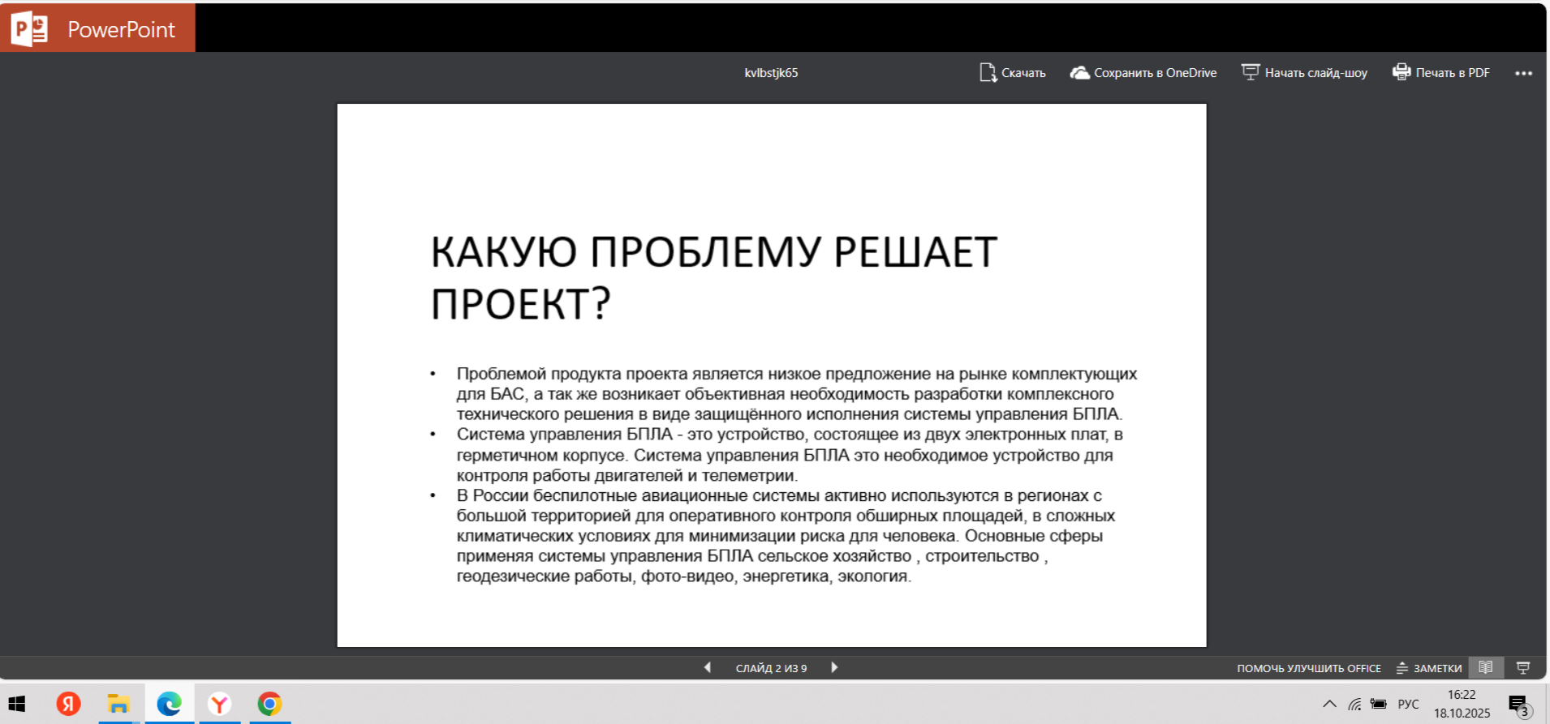Open the Windows Start menu

point(17,704)
